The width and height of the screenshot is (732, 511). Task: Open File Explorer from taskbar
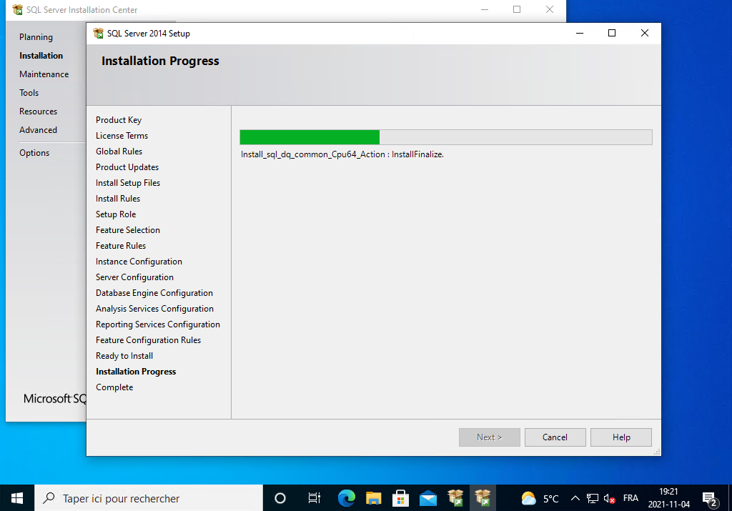[x=373, y=498]
